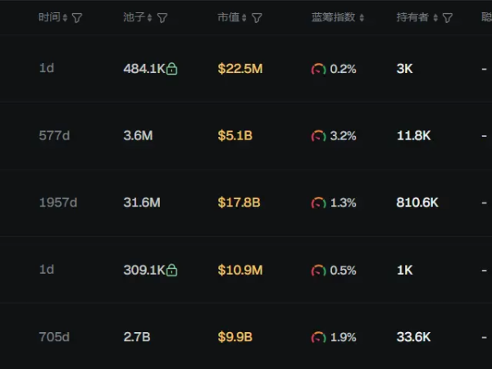Select market cap value $22.5M

tap(240, 69)
